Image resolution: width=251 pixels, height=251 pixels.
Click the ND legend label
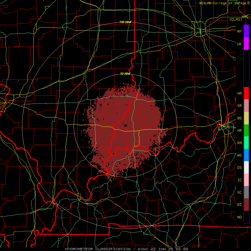240,217
